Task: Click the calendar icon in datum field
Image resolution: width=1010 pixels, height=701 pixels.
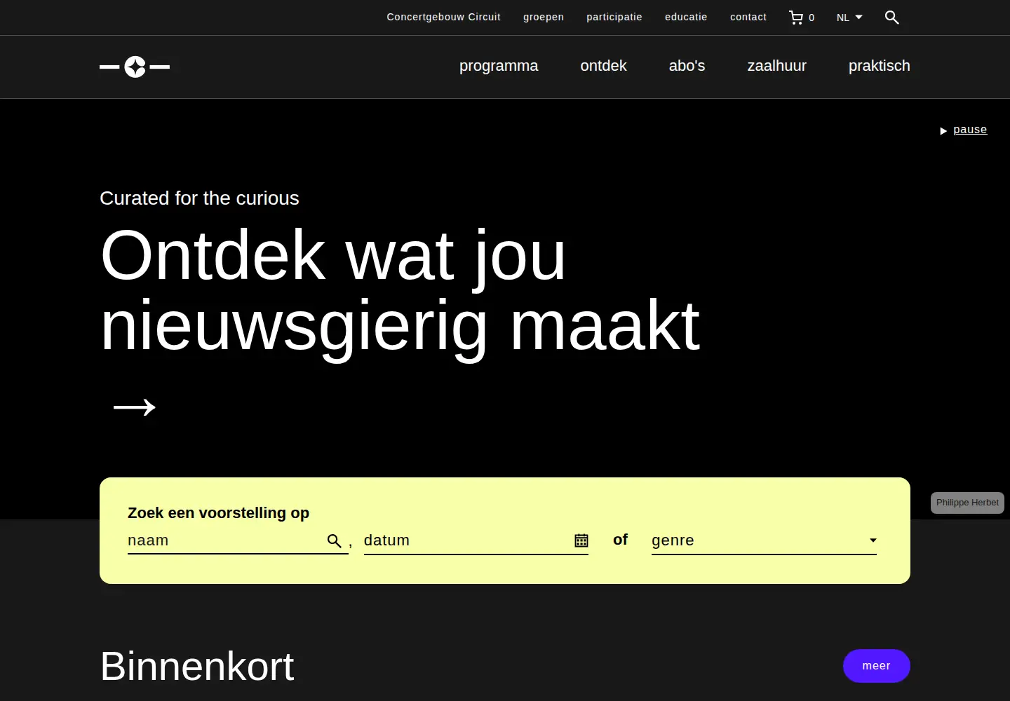Action: pos(581,540)
